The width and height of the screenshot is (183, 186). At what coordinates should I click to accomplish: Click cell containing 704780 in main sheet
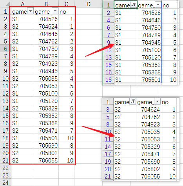click(46, 49)
